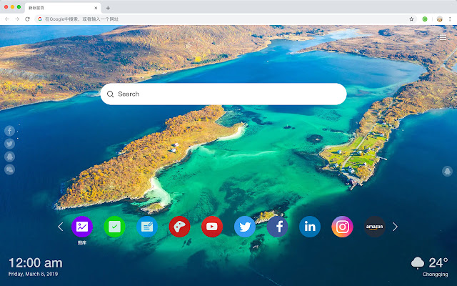Open the blue notes shortcut icon
This screenshot has width=457, height=286.
(147, 227)
